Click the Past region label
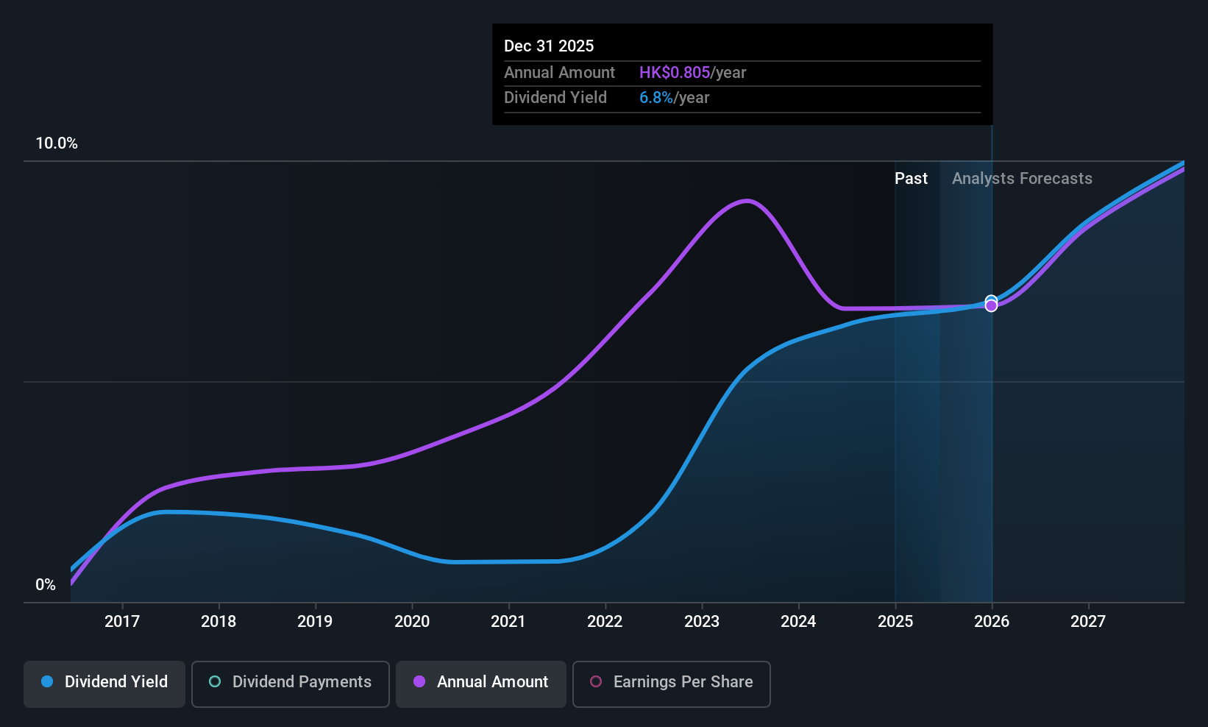Viewport: 1208px width, 727px height. (911, 178)
